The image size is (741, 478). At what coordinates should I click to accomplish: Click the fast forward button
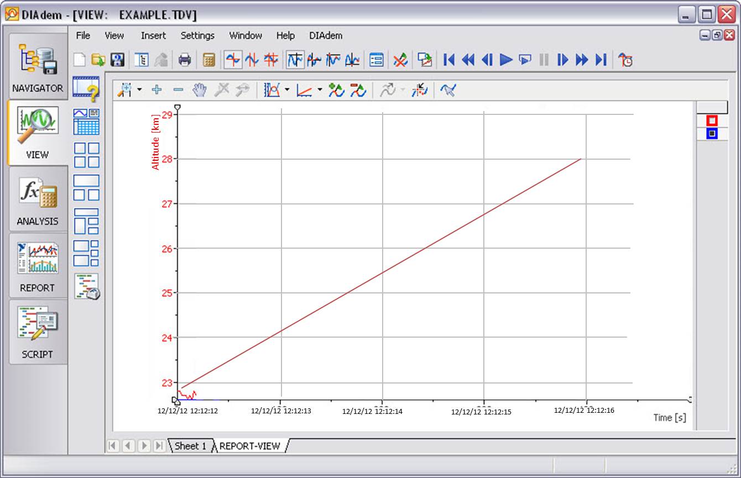582,60
